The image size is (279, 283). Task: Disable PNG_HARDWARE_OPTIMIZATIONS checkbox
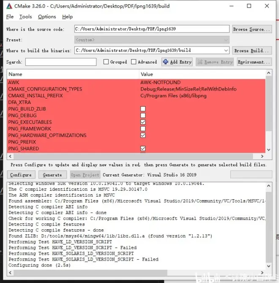[143, 135]
